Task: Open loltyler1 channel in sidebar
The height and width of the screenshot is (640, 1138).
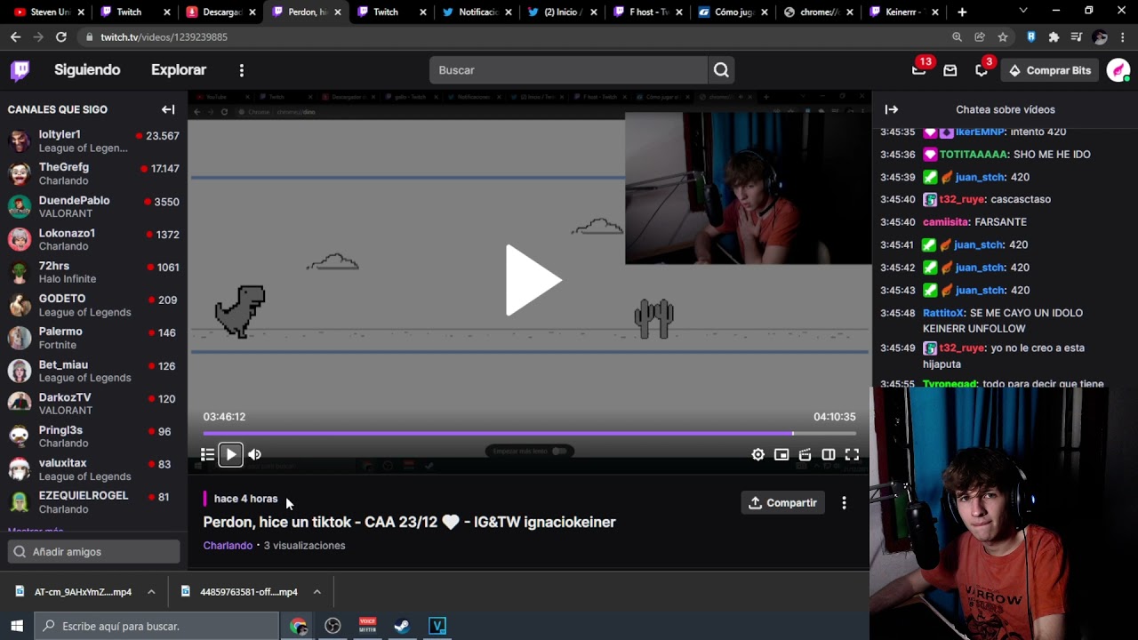Action: point(93,141)
